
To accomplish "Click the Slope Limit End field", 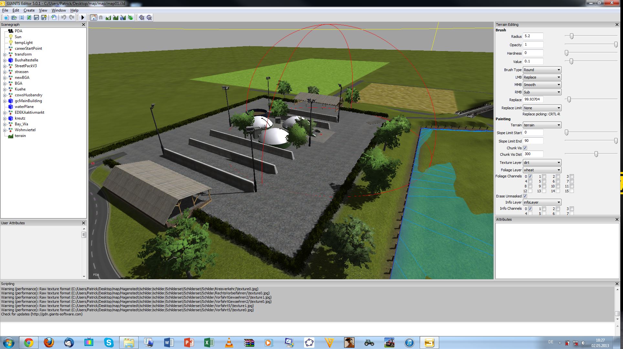I will (533, 141).
